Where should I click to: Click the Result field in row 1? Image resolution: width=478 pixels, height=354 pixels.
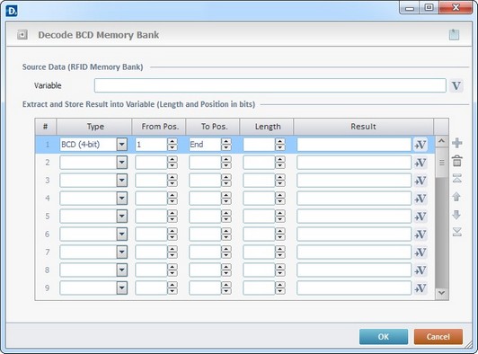(x=354, y=145)
